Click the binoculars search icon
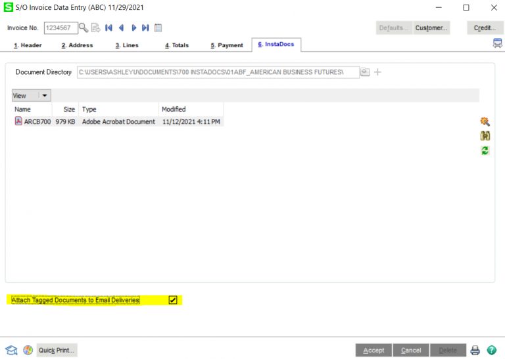Image resolution: width=505 pixels, height=359 pixels. click(485, 136)
